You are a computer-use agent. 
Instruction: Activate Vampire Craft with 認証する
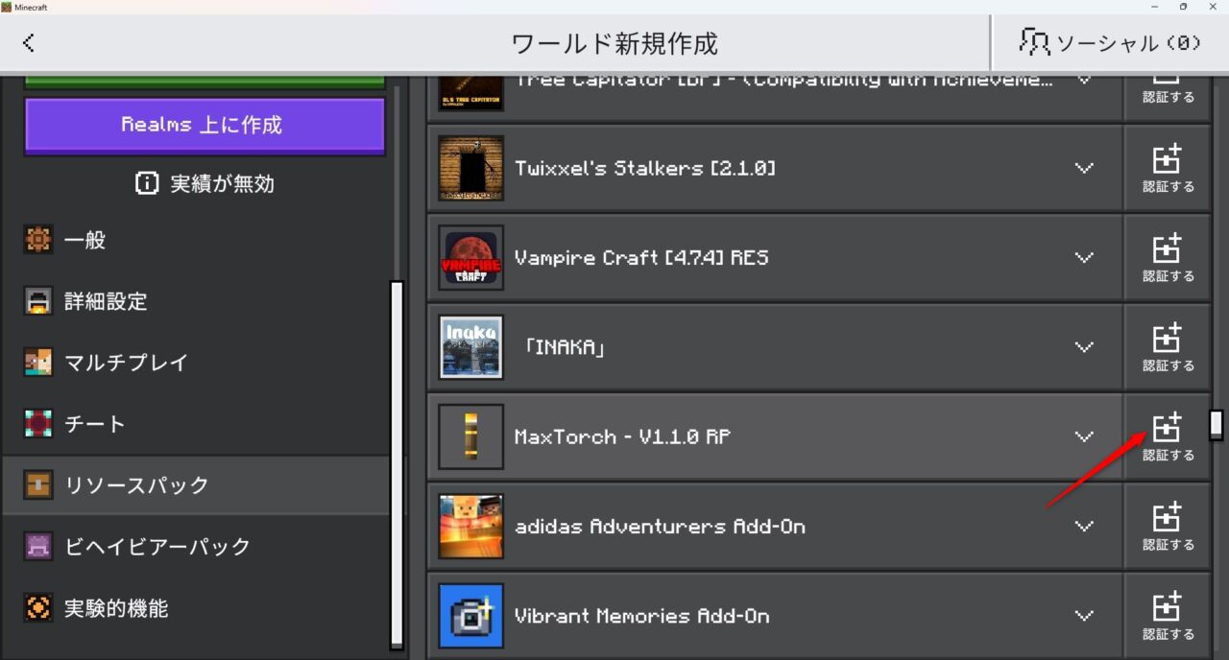pyautogui.click(x=1168, y=258)
